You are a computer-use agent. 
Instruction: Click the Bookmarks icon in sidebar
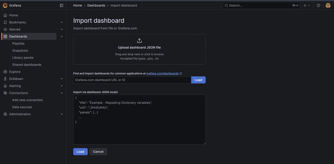point(5,22)
